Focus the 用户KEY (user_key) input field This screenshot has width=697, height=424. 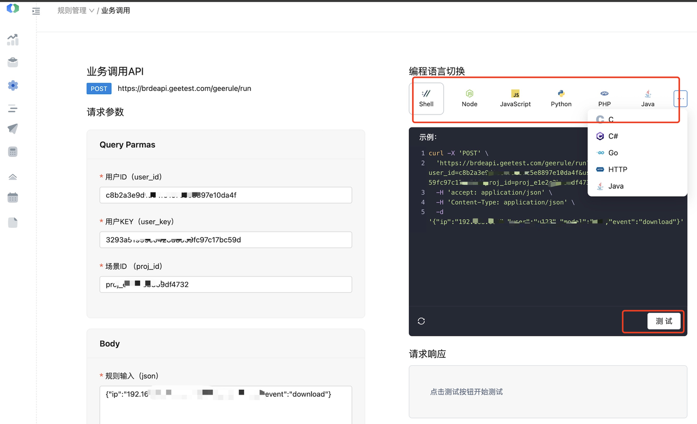225,240
